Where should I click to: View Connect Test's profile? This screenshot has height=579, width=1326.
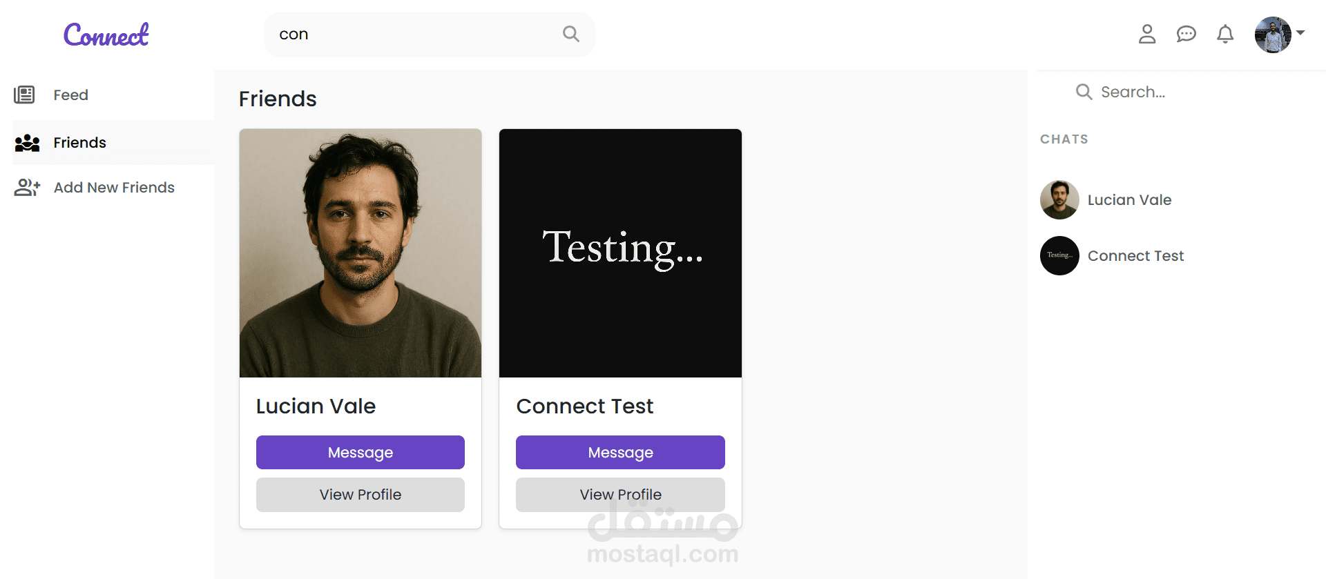(620, 495)
